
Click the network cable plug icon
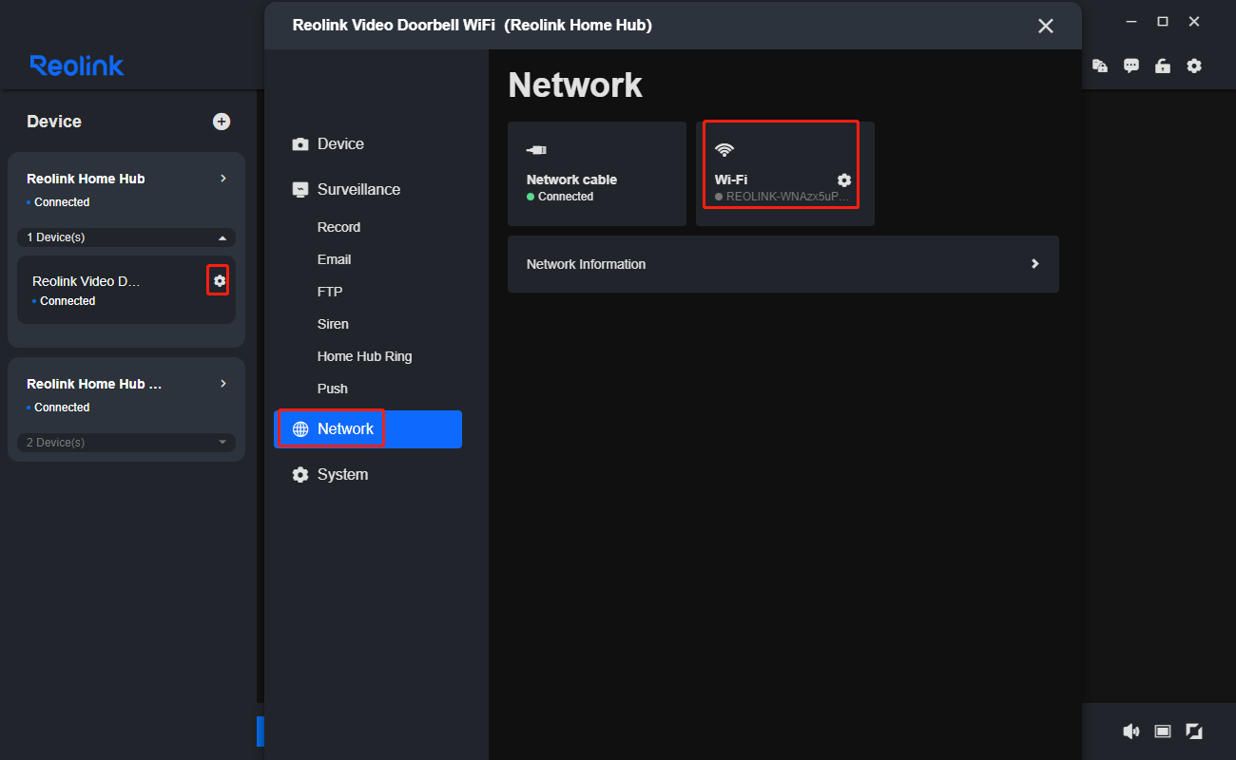click(536, 150)
